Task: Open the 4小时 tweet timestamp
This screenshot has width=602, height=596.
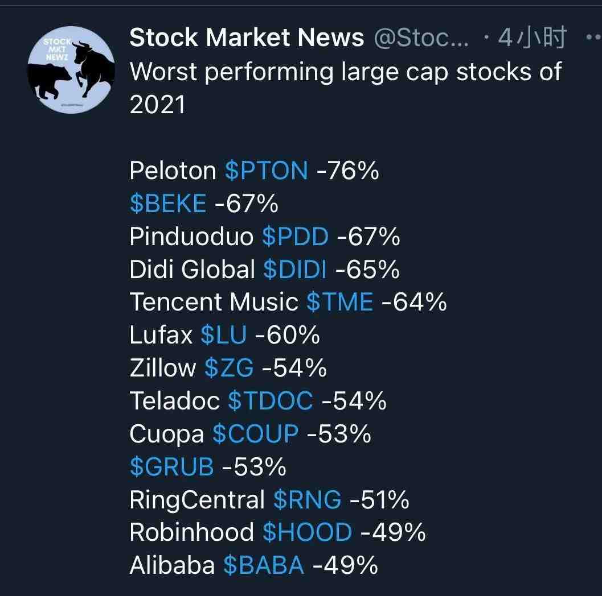Action: 532,38
